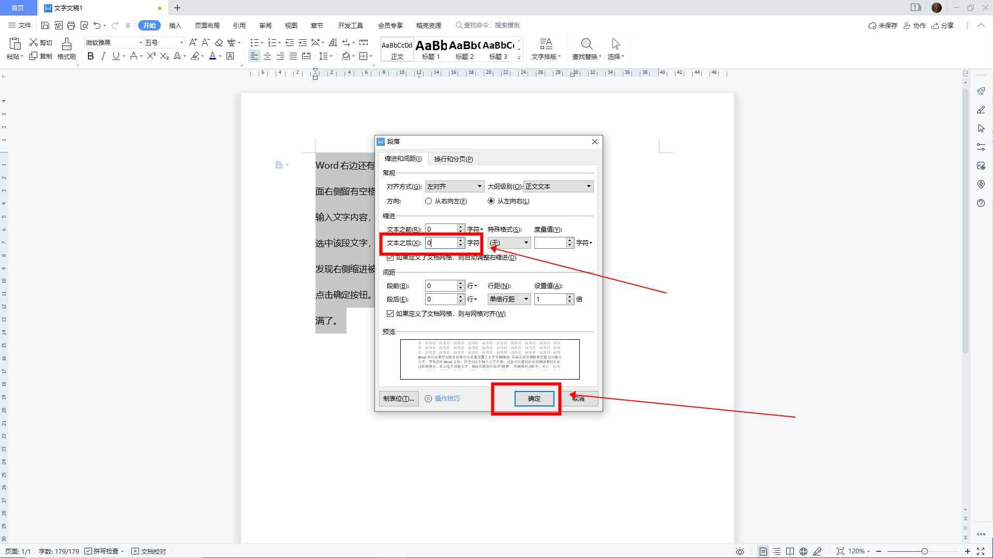Uncheck the grid alignment checkbox
Image resolution: width=993 pixels, height=558 pixels.
[390, 314]
